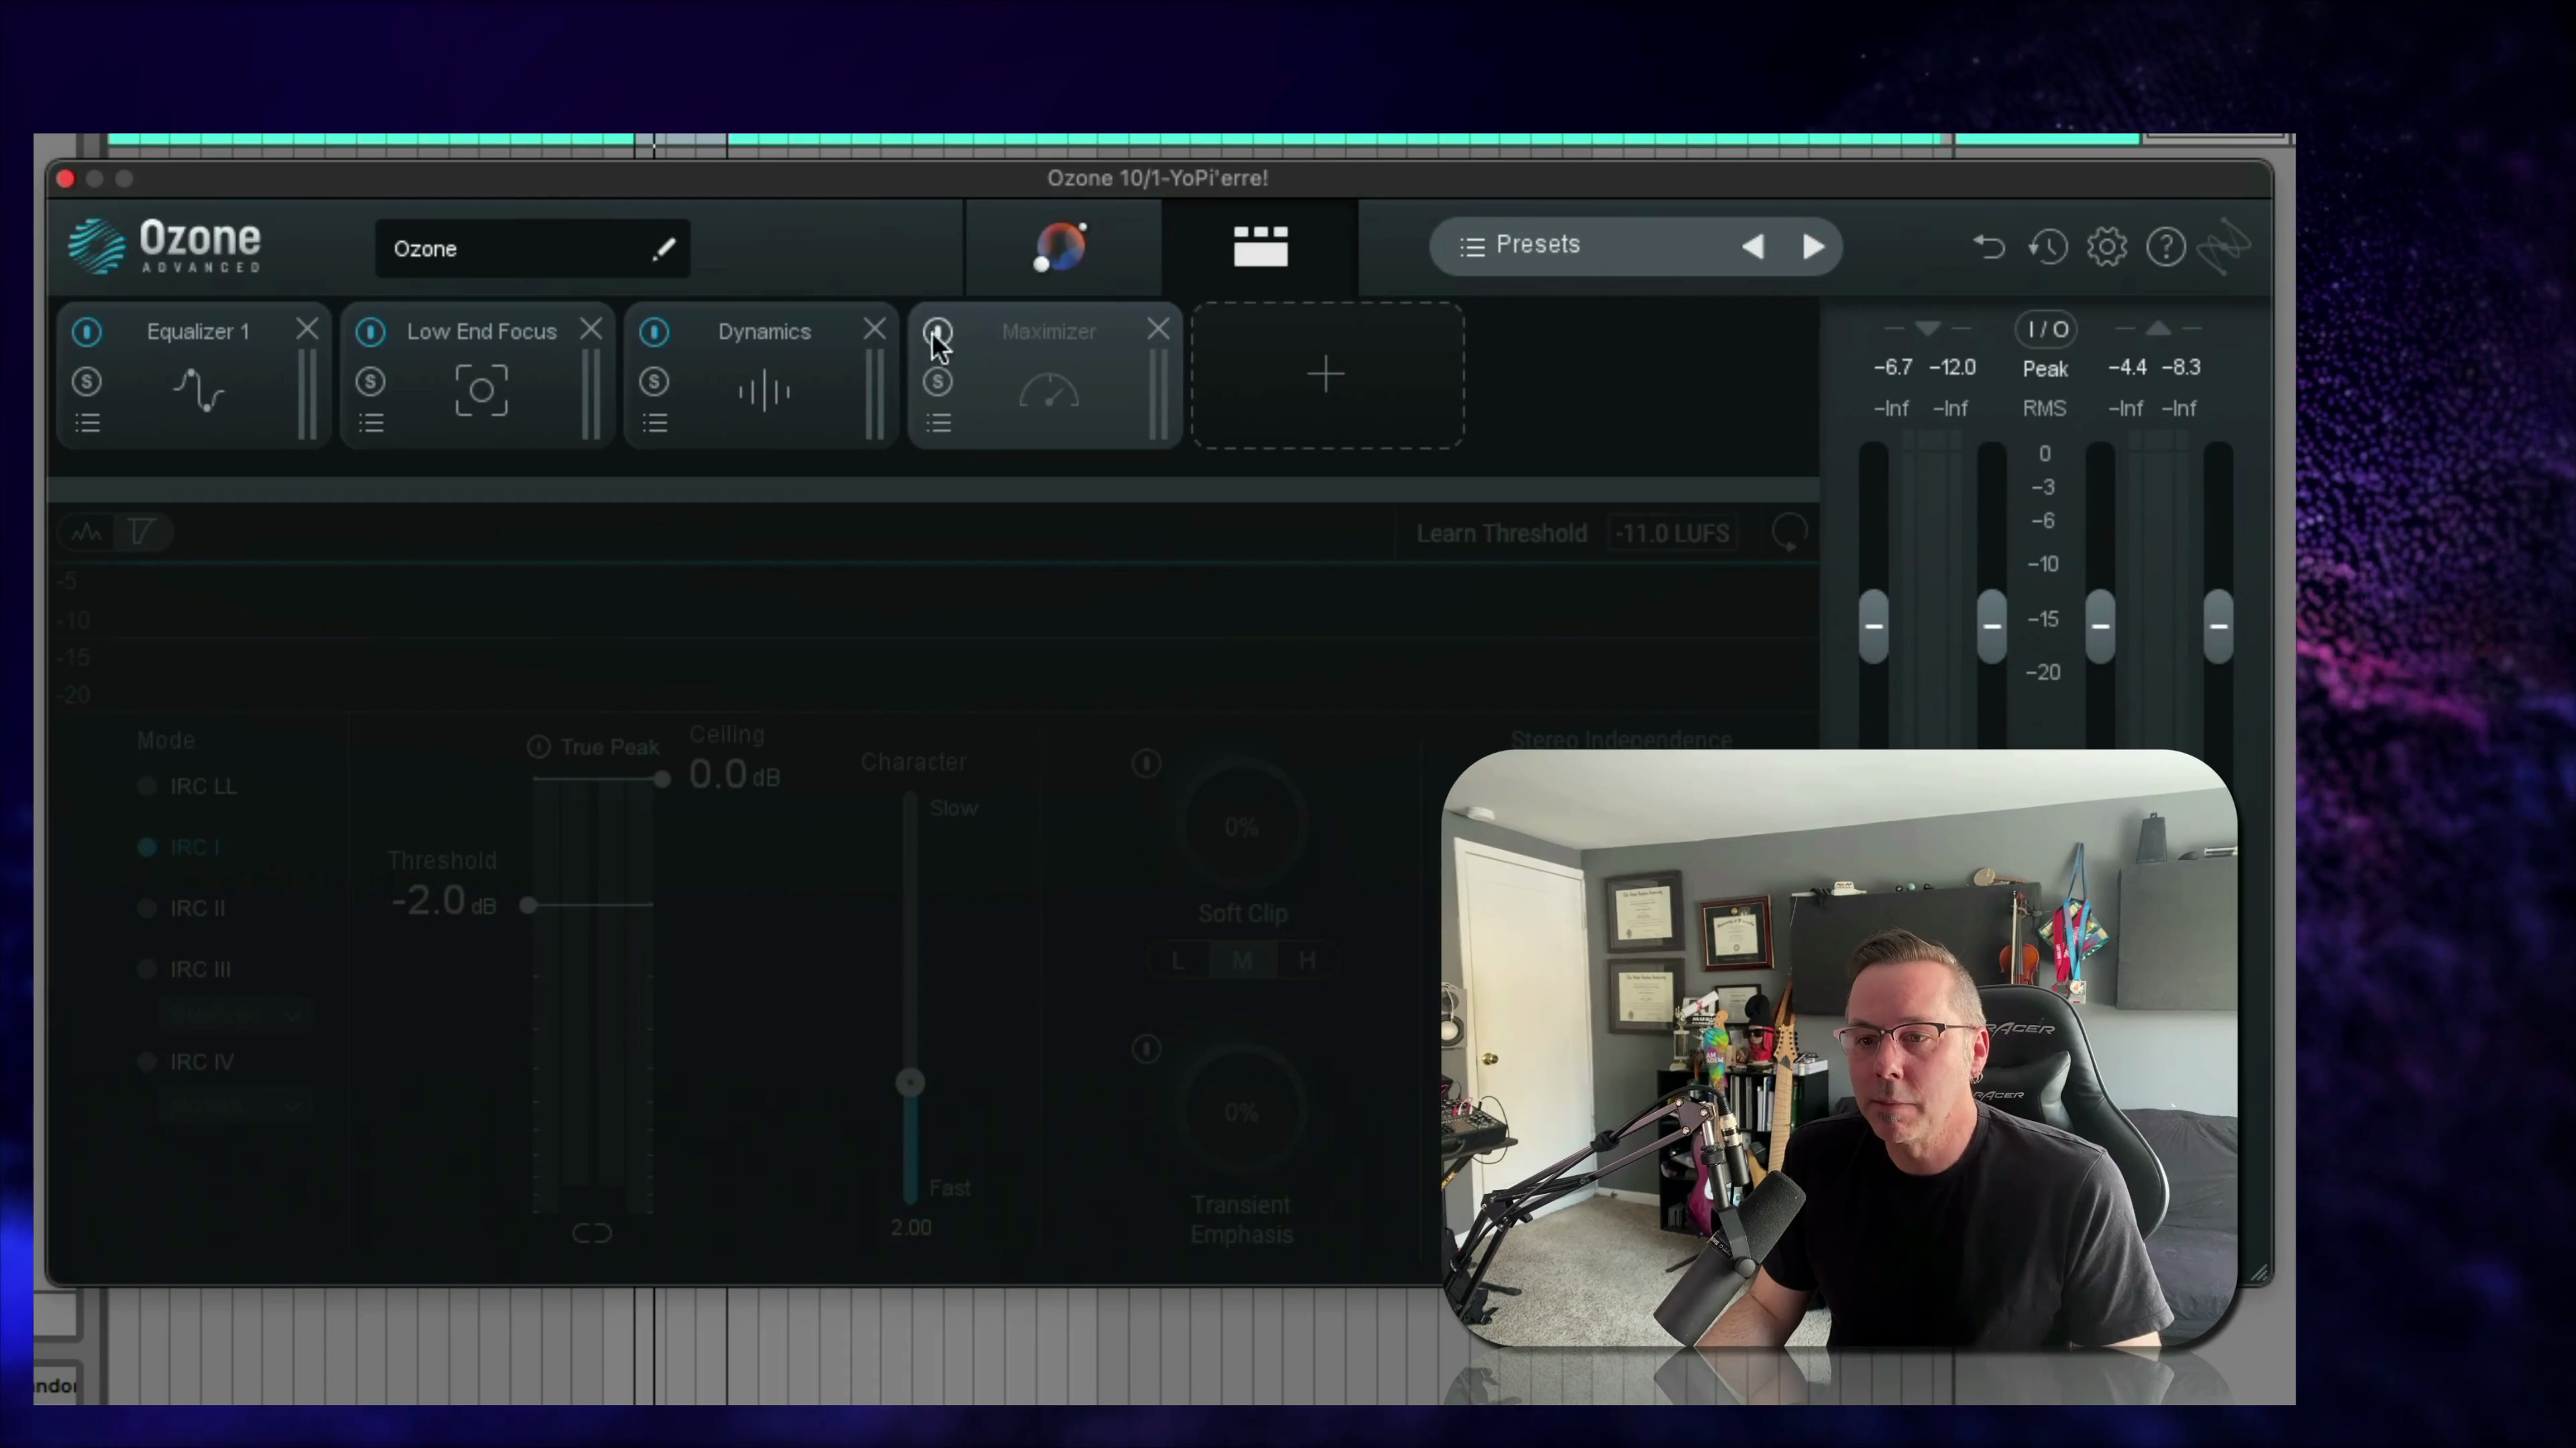
Task: Switch to the module chain view
Action: click(x=1261, y=247)
